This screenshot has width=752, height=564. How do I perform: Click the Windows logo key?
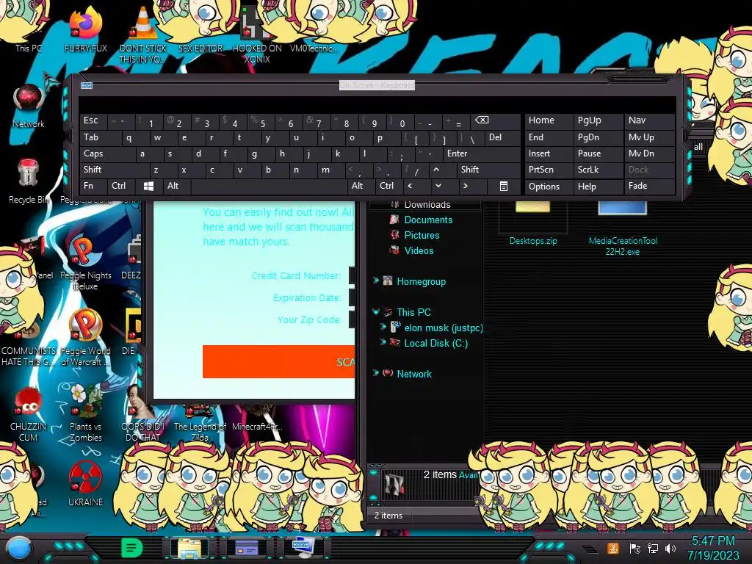[148, 186]
